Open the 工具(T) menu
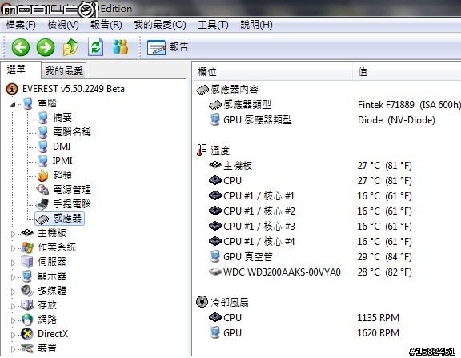The height and width of the screenshot is (358, 461). [213, 25]
